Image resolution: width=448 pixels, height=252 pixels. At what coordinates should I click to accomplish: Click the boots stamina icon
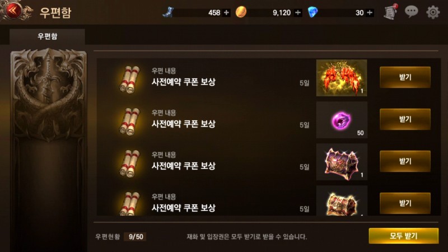point(168,12)
